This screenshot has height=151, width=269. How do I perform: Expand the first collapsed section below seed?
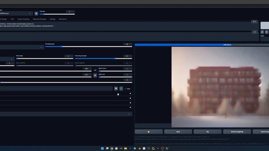[66, 94]
